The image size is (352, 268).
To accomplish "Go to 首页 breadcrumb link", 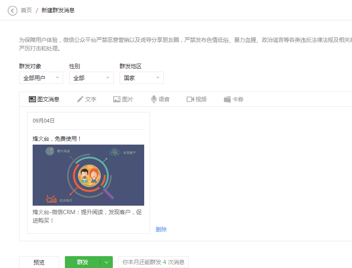I will pyautogui.click(x=26, y=10).
